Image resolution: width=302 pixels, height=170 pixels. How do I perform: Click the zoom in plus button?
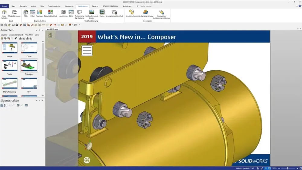coord(297,168)
